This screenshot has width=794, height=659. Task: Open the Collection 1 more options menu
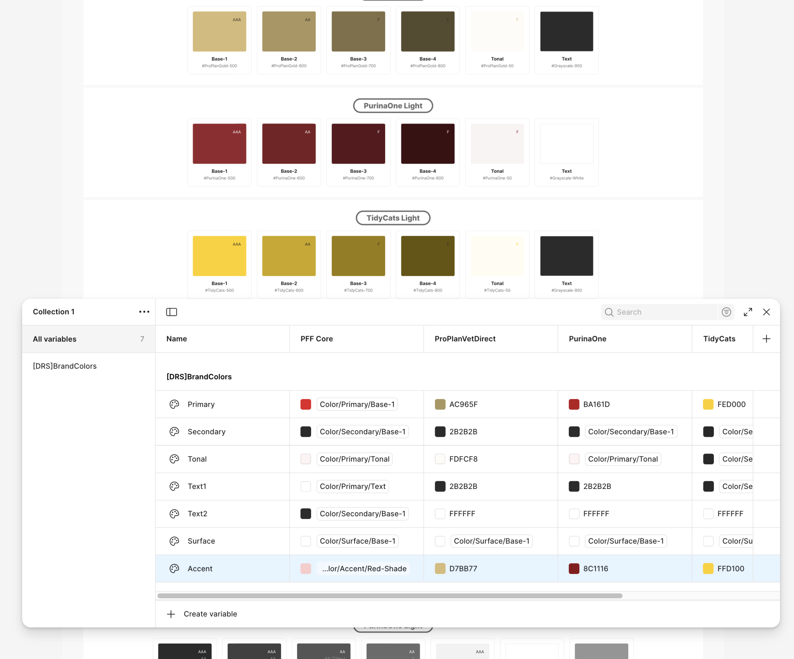click(144, 312)
